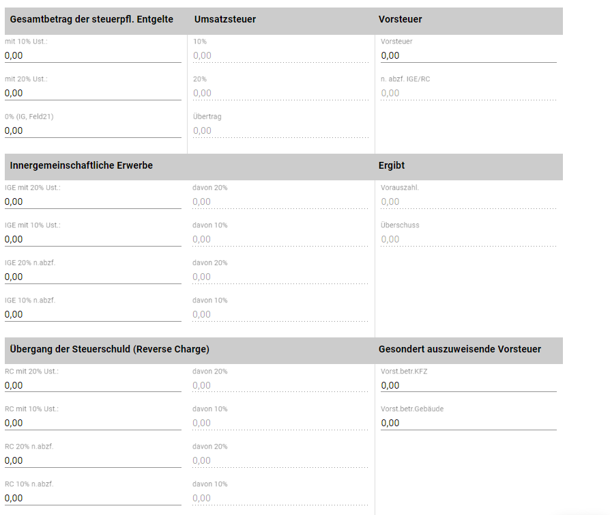Click the 'RC mit 20% Ust.' field

tap(93, 385)
